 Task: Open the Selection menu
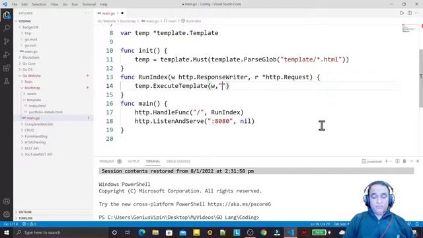coord(39,5)
